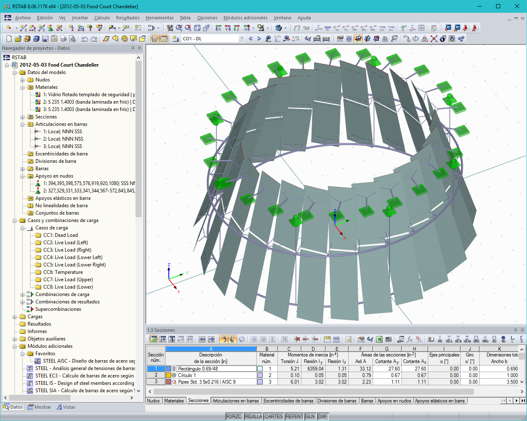This screenshot has width=527, height=421.
Task: Select the new model icon
Action: [x=8, y=38]
